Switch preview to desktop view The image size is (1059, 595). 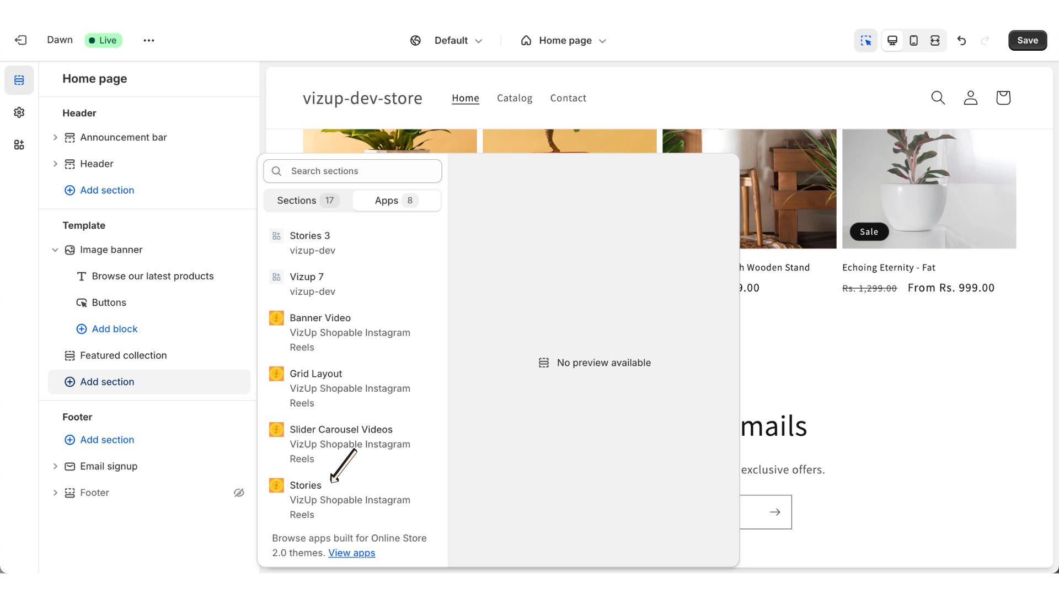click(x=892, y=40)
